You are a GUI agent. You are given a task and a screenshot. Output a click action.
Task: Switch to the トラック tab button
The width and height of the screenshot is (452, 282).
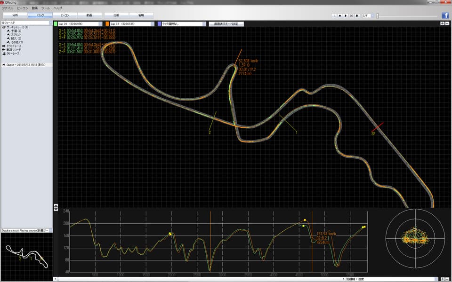[40, 15]
